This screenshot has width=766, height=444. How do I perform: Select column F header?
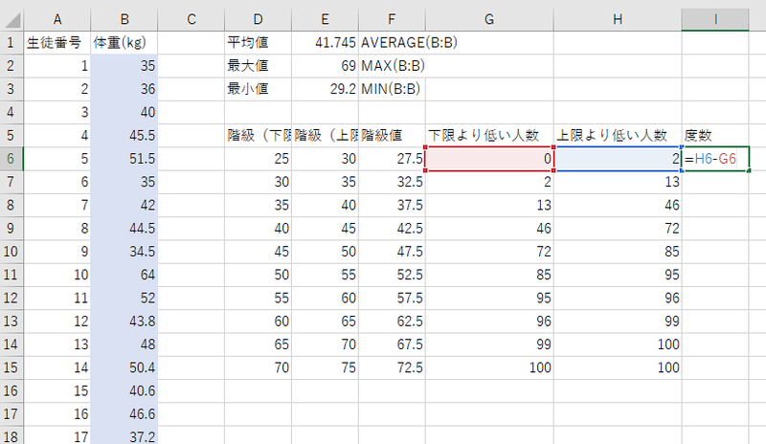392,19
